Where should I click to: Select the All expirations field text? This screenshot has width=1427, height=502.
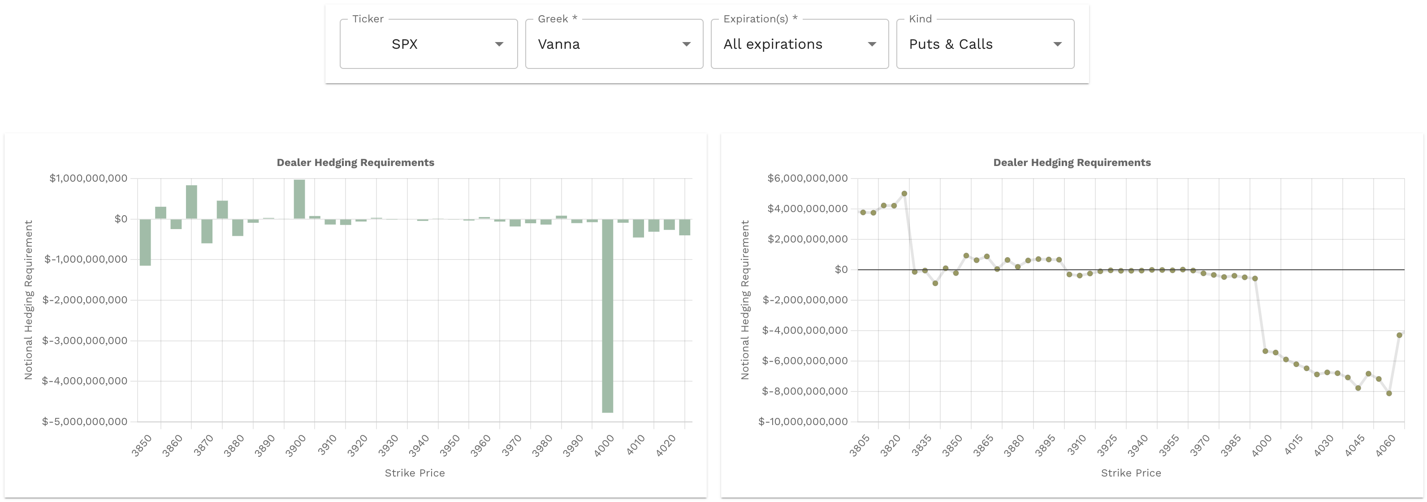coord(773,44)
